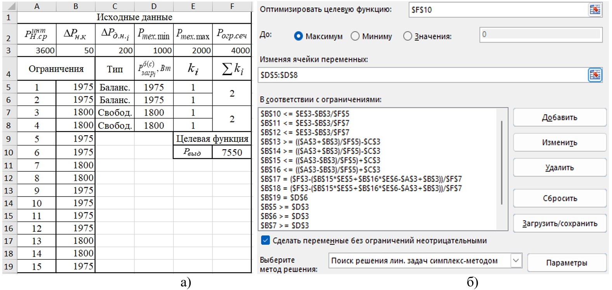This screenshot has width=612, height=290.
Task: Click the Сбросить button
Action: (x=559, y=198)
